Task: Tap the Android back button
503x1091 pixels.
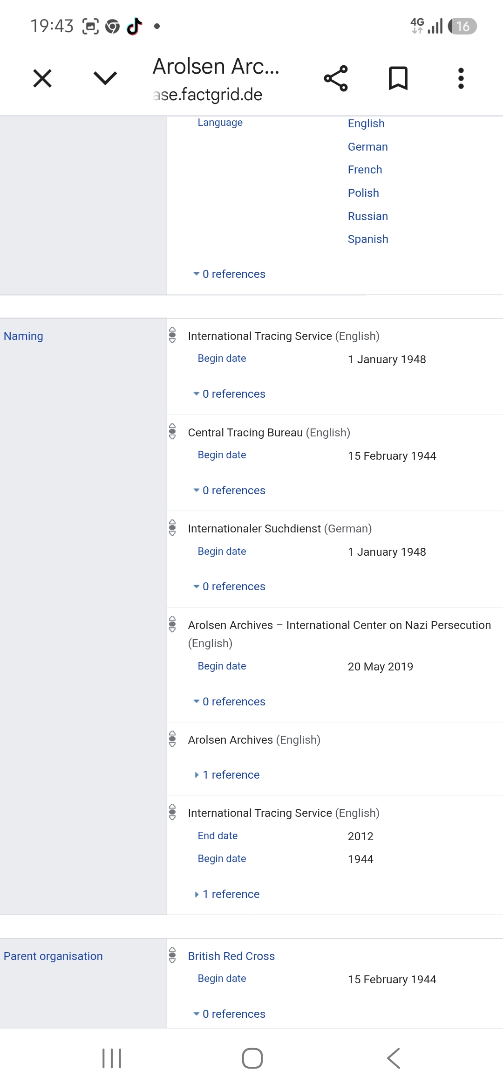Action: click(394, 1058)
